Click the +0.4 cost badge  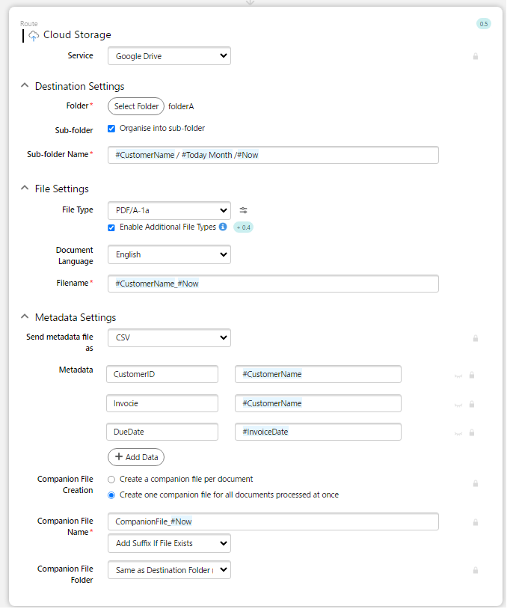(243, 227)
